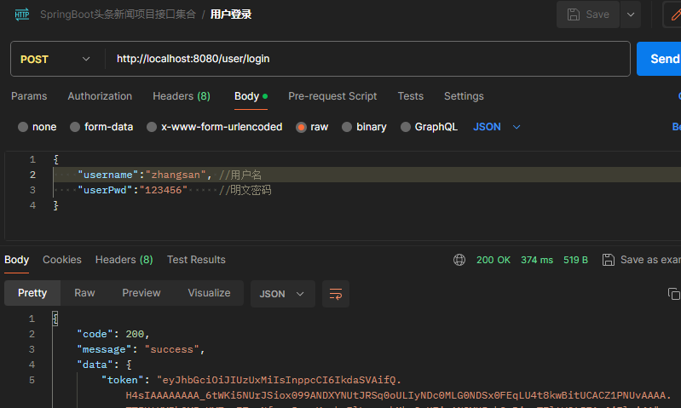Viewport: 681px width, 408px height.
Task: Click the "message": "success" response line
Action: [141, 349]
